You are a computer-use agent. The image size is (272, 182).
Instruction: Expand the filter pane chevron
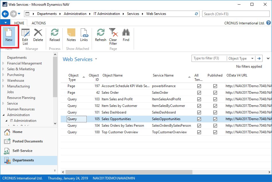(268, 58)
